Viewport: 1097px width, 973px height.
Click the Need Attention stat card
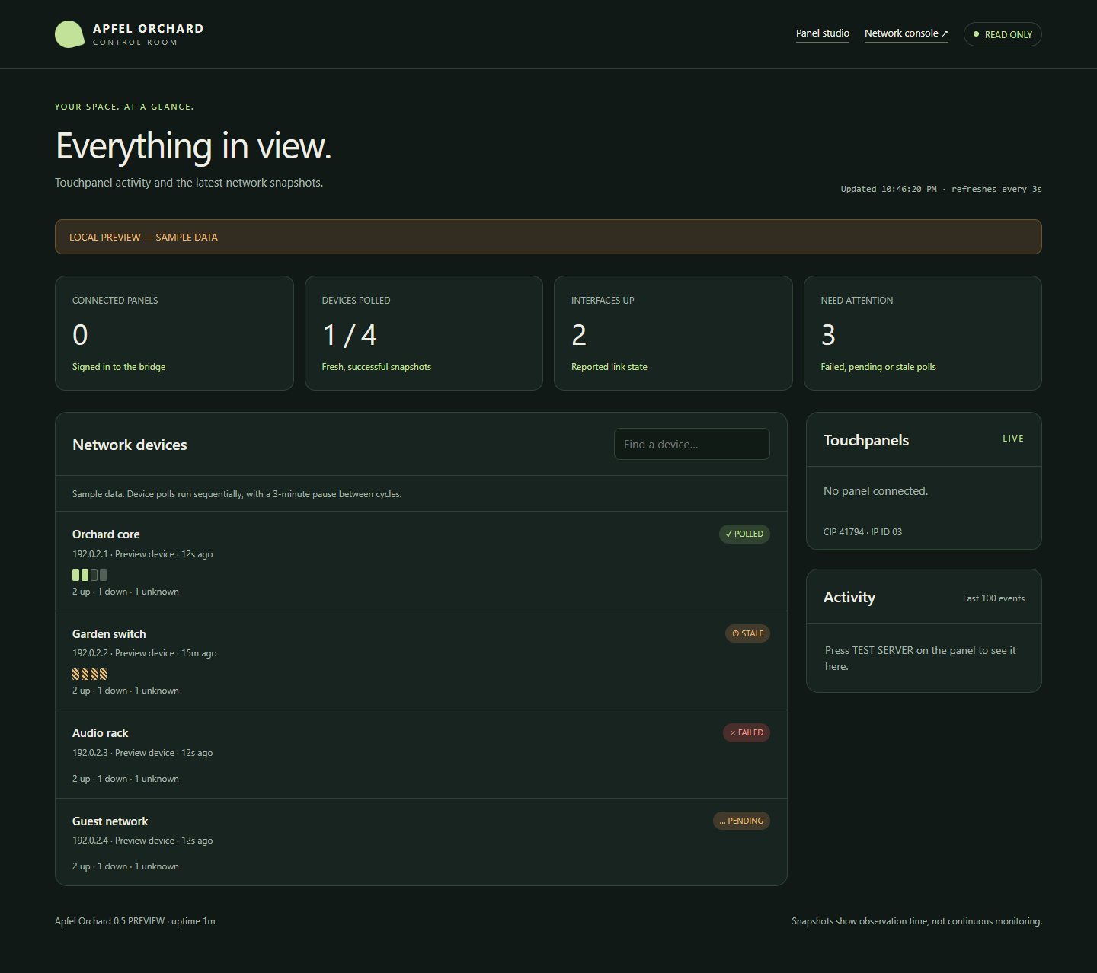pyautogui.click(x=923, y=333)
